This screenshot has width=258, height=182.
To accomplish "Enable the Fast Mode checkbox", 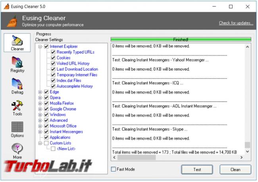I will coord(114,169).
